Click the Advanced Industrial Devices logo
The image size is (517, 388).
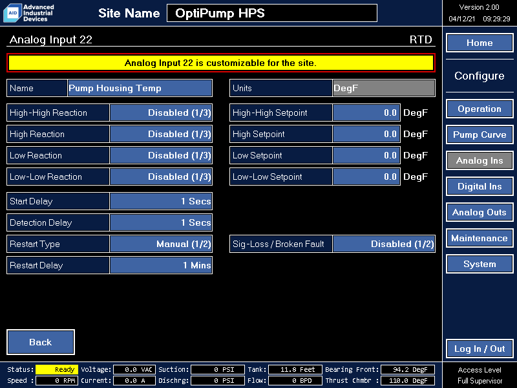(28, 13)
